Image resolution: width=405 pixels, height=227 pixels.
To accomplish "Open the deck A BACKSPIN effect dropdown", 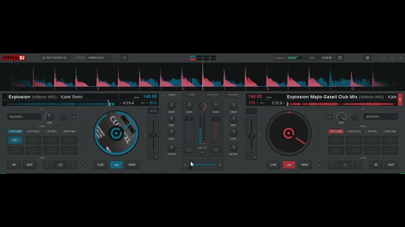I will [x=24, y=117].
